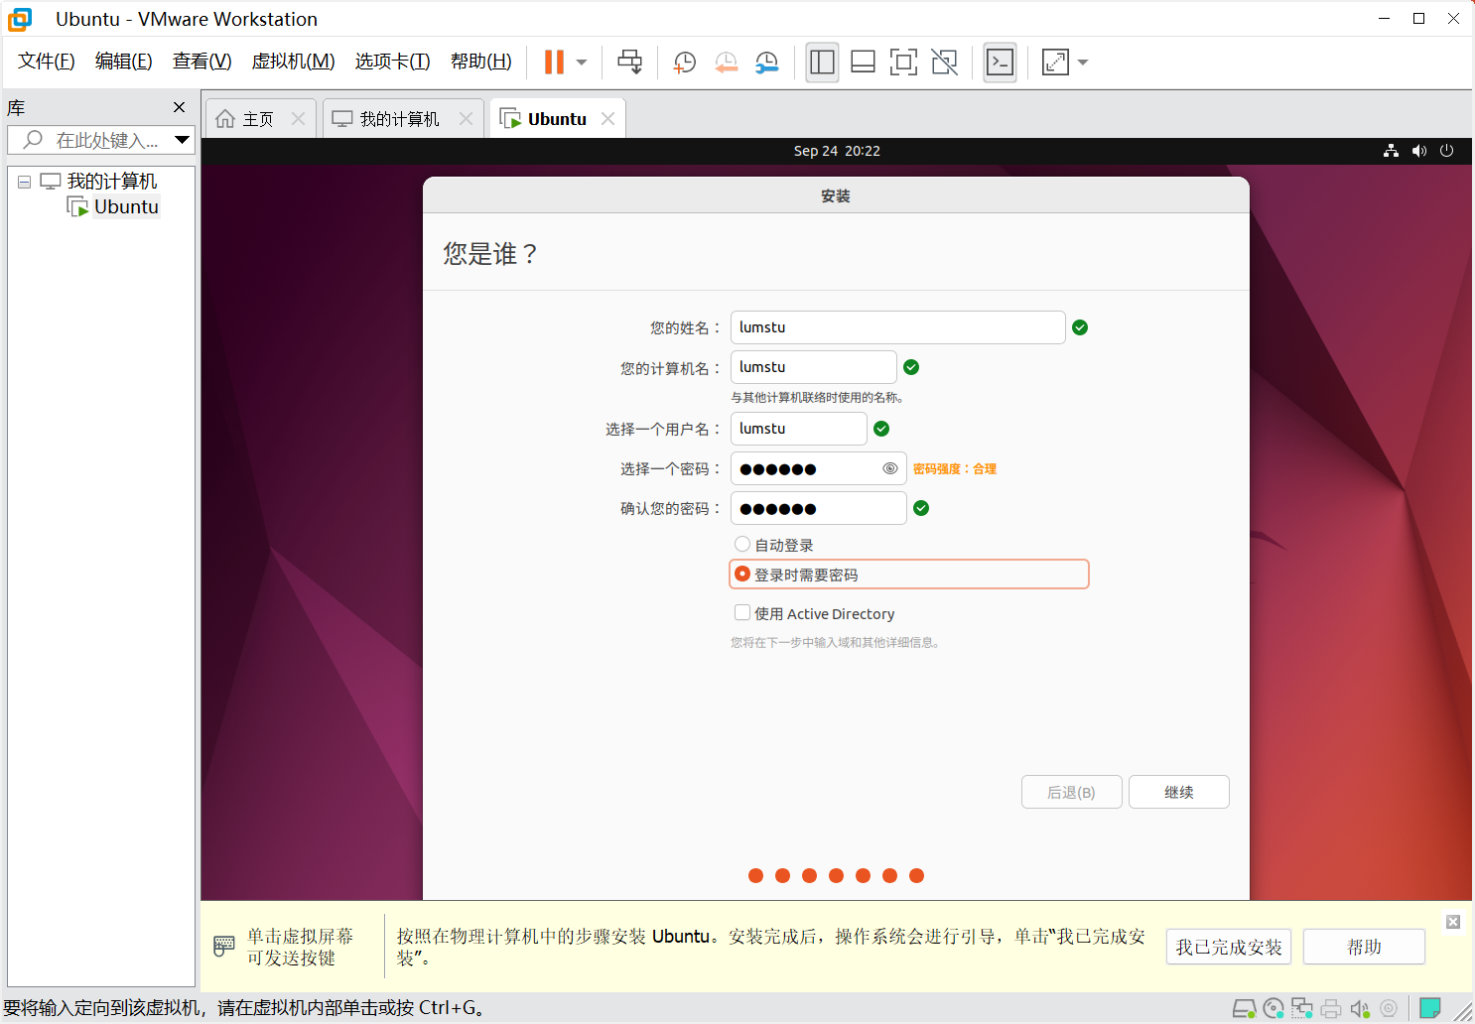Click the 选择一个用户名 input field

click(x=799, y=429)
